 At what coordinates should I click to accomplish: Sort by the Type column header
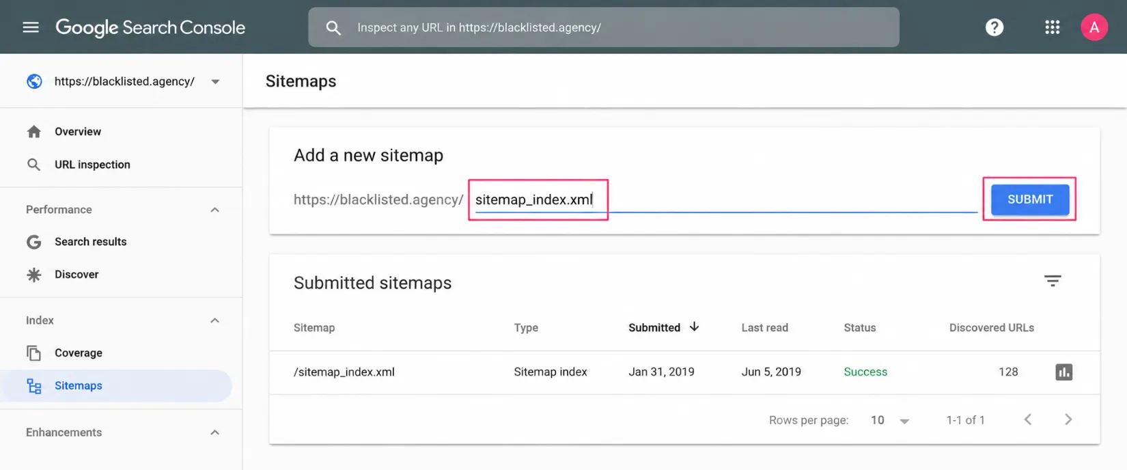(x=526, y=328)
